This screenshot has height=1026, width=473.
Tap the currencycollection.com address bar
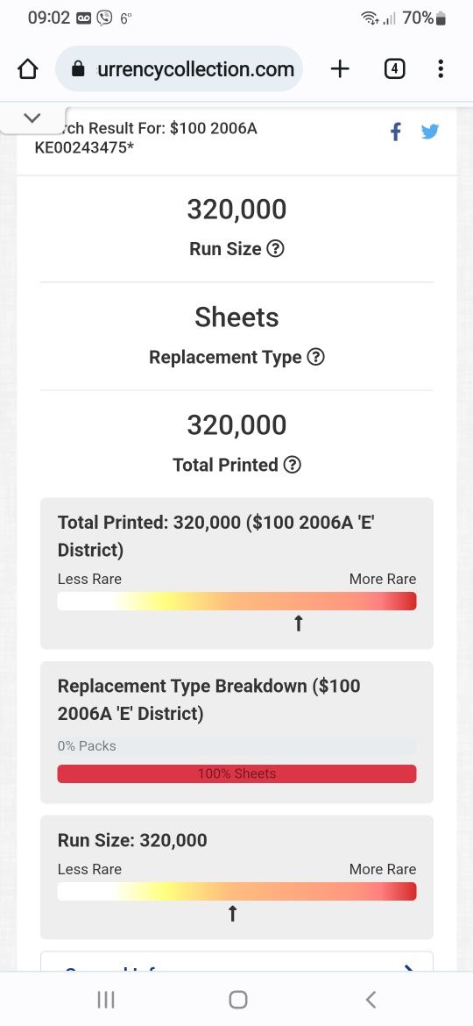(x=179, y=68)
